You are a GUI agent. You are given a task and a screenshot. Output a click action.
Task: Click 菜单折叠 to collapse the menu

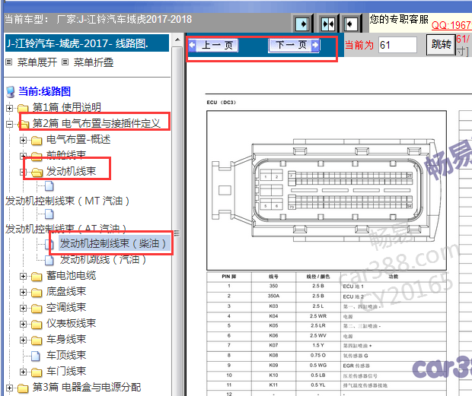[x=94, y=62]
